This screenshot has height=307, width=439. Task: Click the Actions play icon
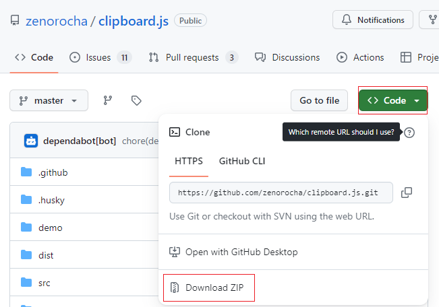342,57
